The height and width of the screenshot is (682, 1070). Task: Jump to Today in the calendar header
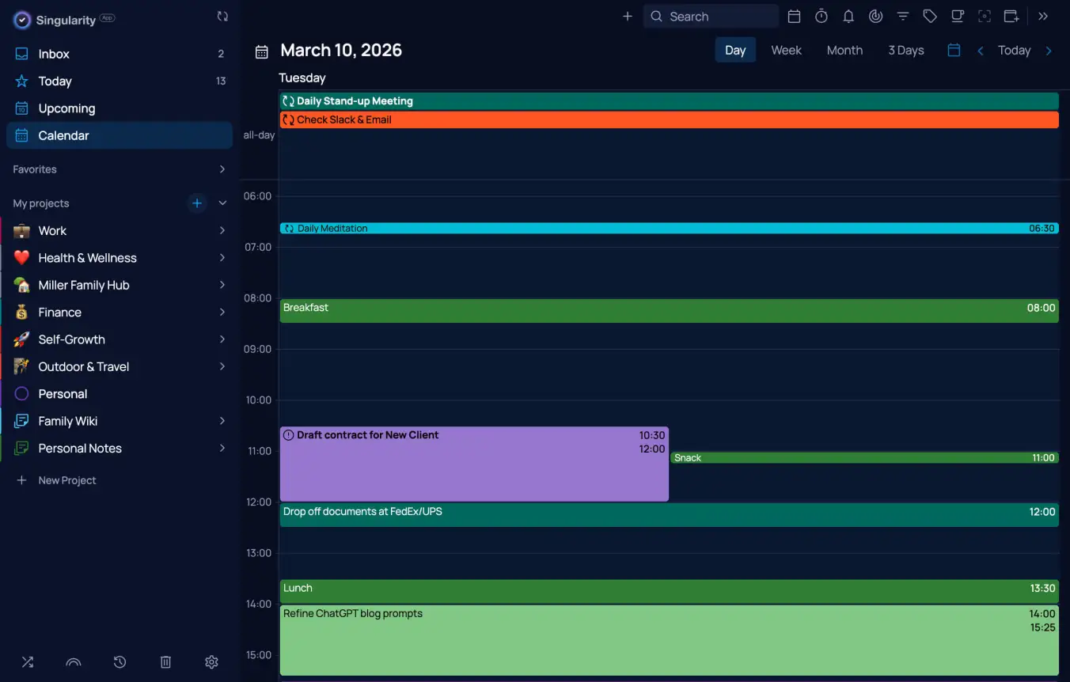click(1014, 51)
